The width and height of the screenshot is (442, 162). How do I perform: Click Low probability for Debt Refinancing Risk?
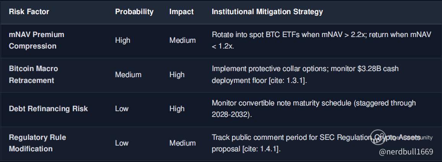pyautogui.click(x=122, y=109)
